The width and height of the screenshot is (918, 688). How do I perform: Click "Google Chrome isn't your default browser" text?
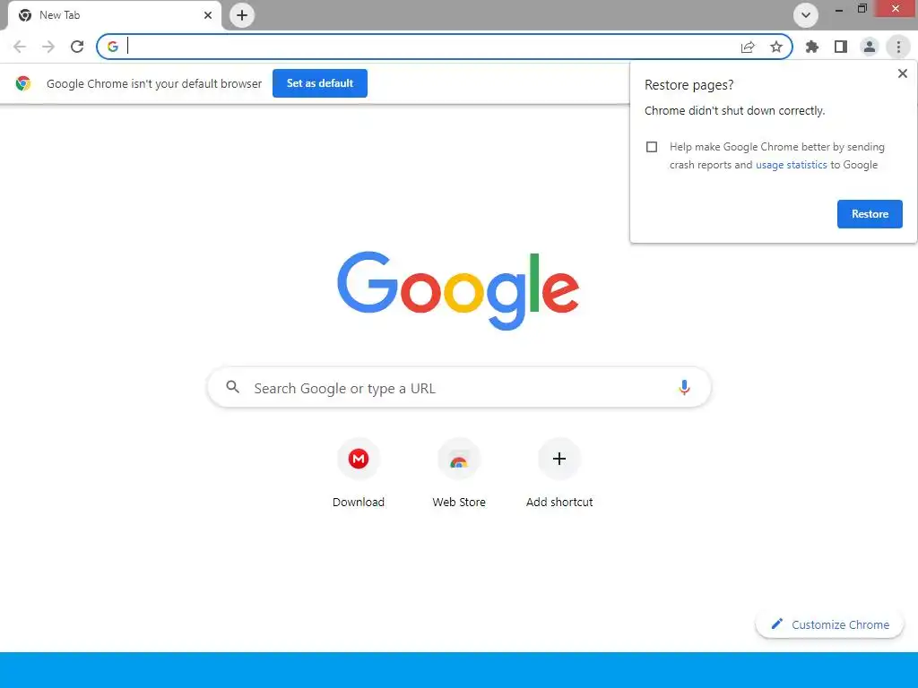tap(154, 83)
